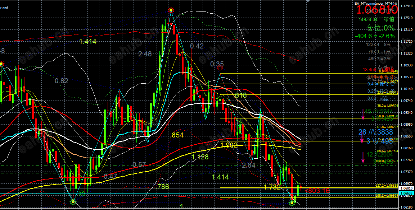415x210 pixels.
Task: Select the 11.4=1.10307 Fibonacci level label
Action: tap(388, 82)
